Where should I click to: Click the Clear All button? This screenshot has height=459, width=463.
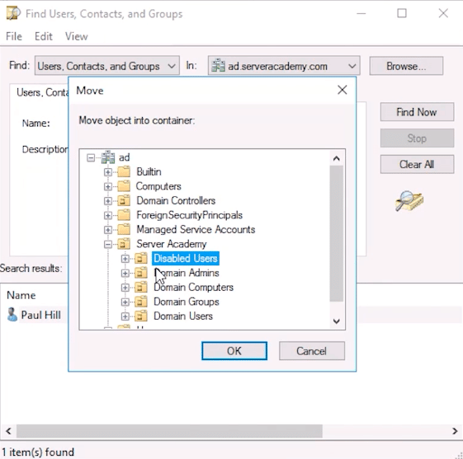417,164
